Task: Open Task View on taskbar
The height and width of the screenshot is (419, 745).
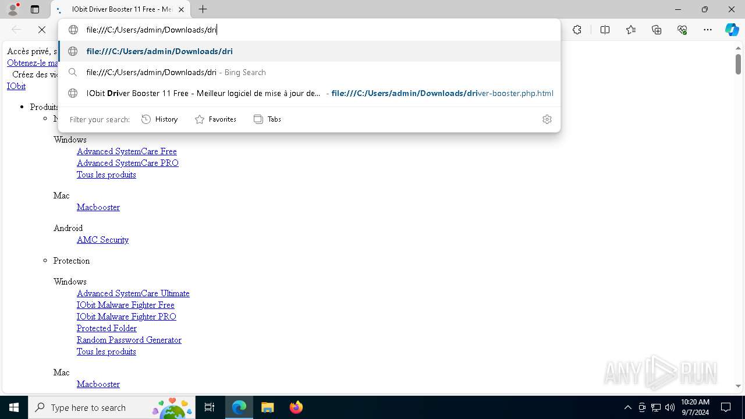Action: [x=210, y=407]
